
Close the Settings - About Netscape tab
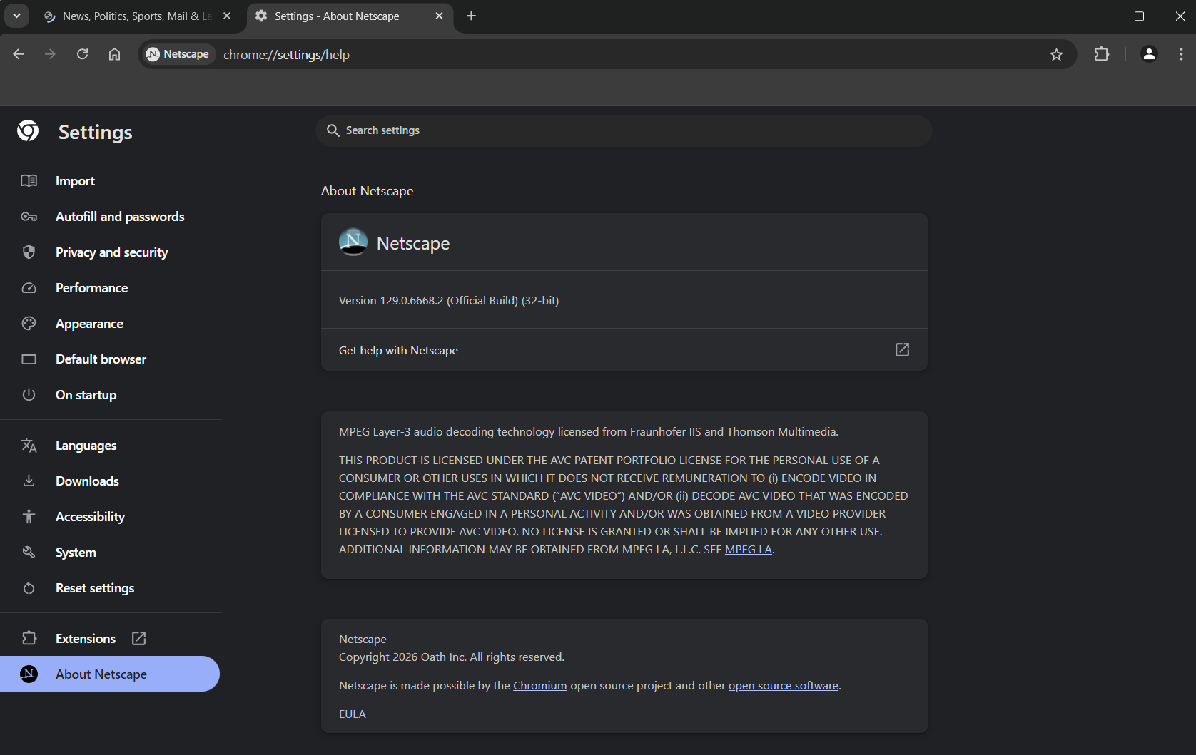point(439,16)
